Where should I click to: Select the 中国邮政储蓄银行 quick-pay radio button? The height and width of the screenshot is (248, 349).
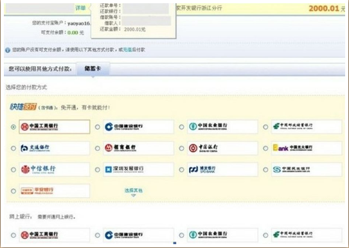pyautogui.click(x=265, y=127)
